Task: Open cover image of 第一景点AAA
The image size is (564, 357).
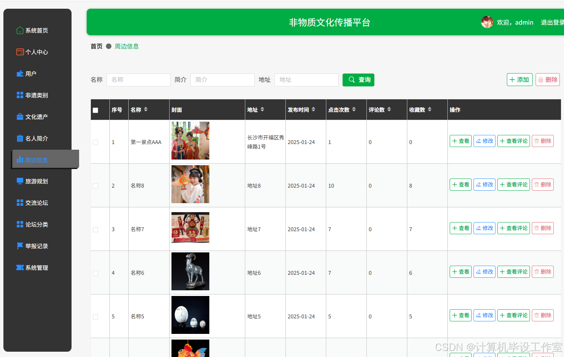Action: [190, 141]
